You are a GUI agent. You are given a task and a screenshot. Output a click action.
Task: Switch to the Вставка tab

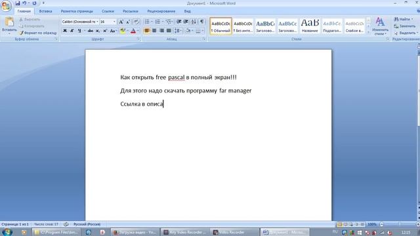point(45,11)
